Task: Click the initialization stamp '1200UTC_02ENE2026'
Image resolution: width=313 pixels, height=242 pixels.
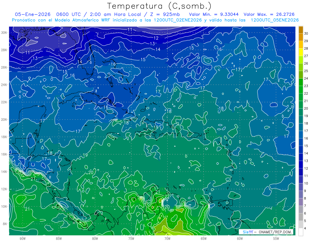Action: pyautogui.click(x=178, y=20)
